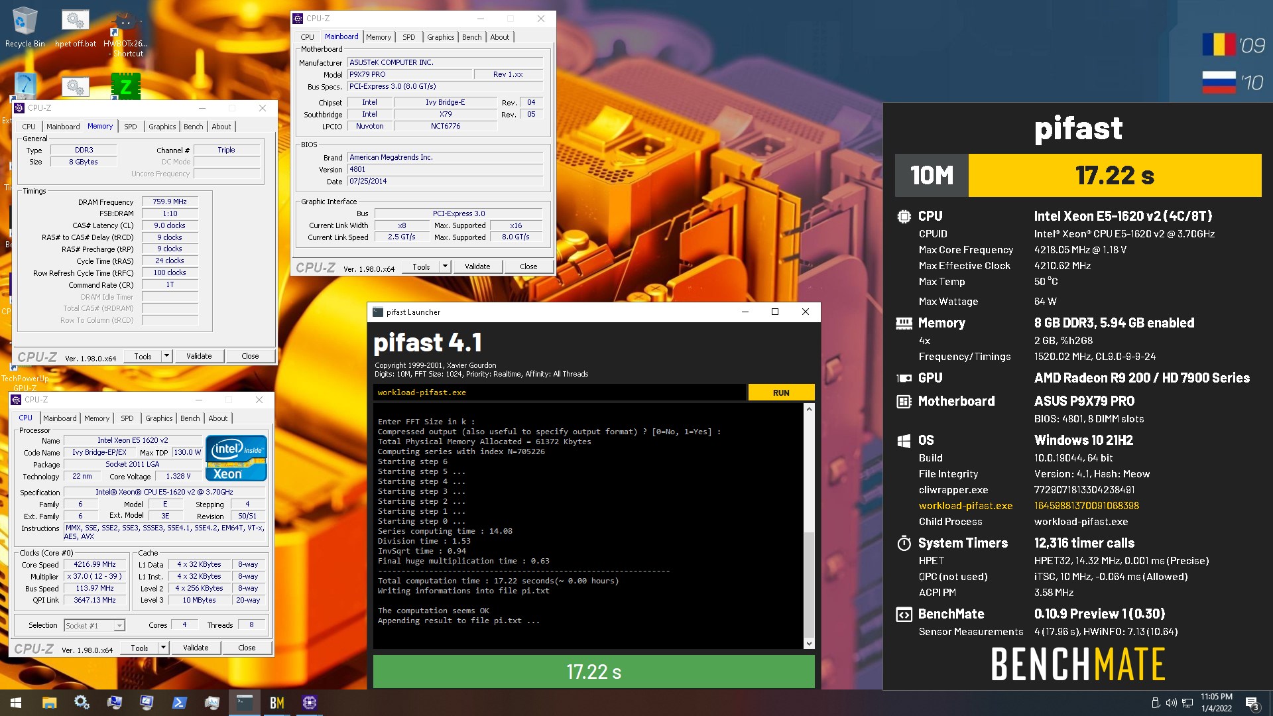Click the GPU icon in BenchMate panel
This screenshot has width=1273, height=716.
click(904, 378)
